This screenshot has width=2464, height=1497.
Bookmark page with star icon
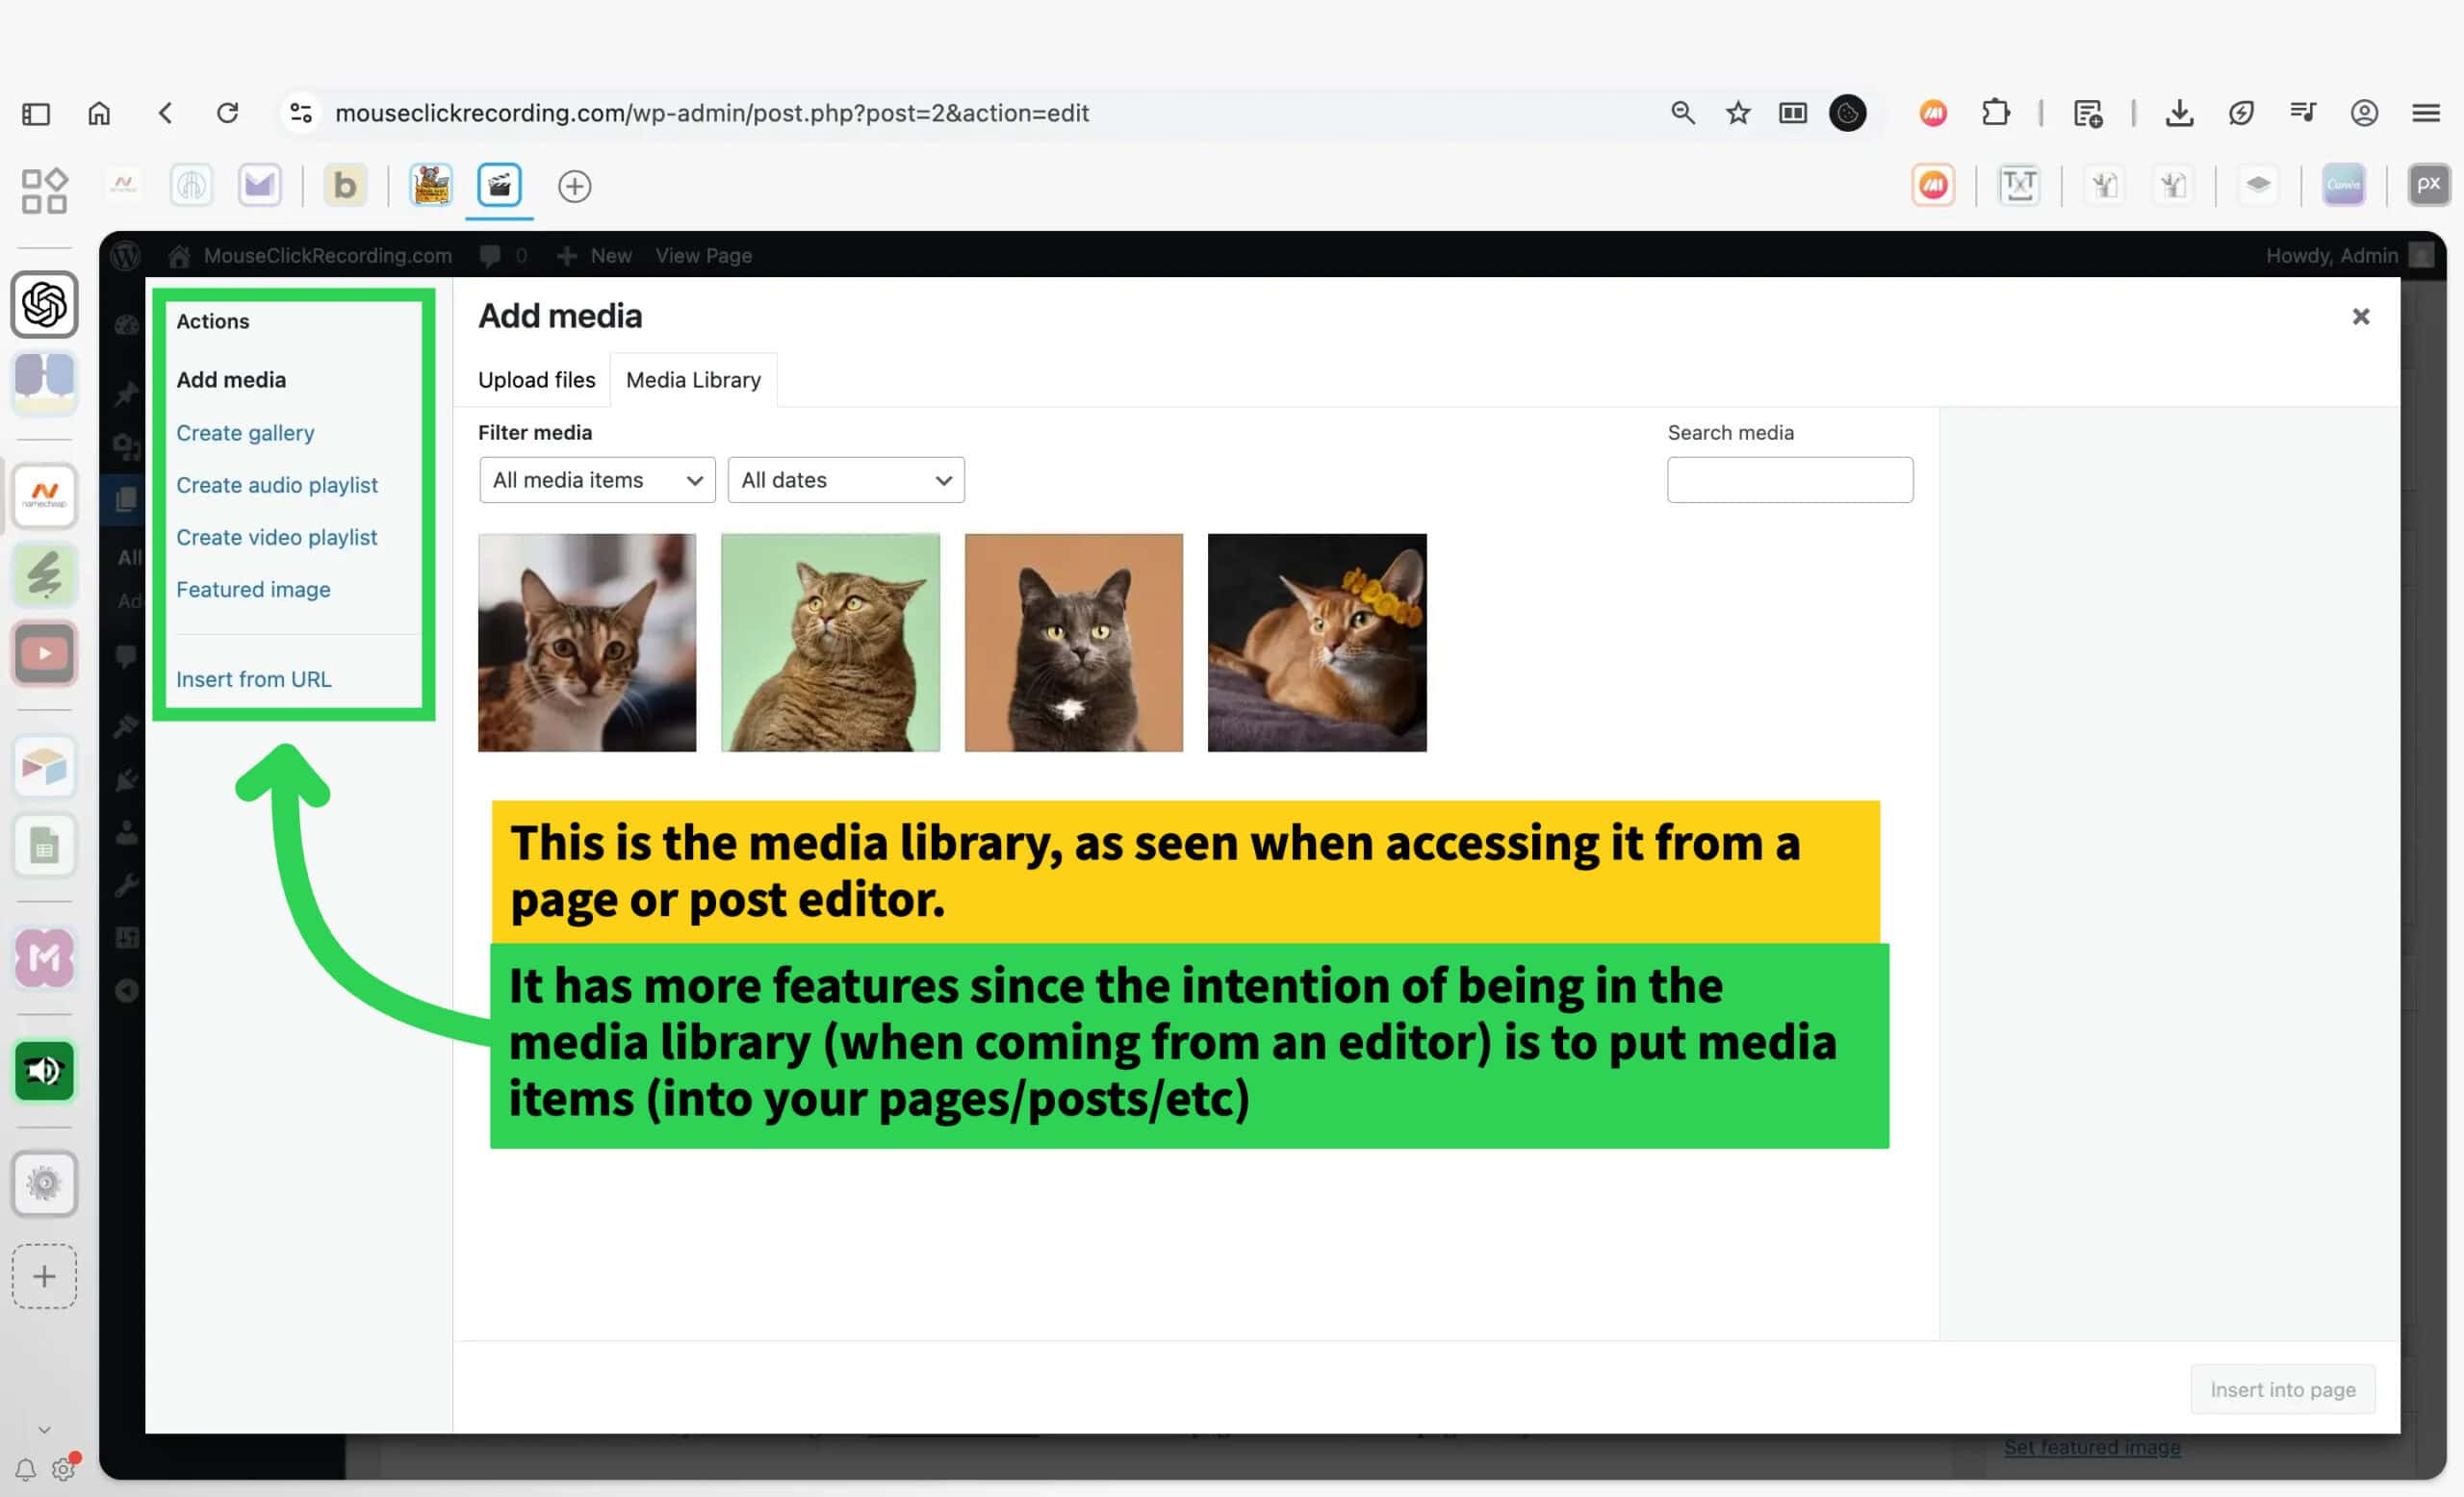point(1738,113)
